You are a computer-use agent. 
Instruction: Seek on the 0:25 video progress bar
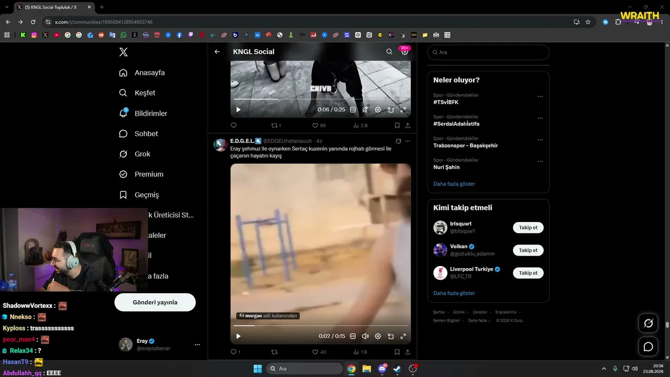click(320, 99)
